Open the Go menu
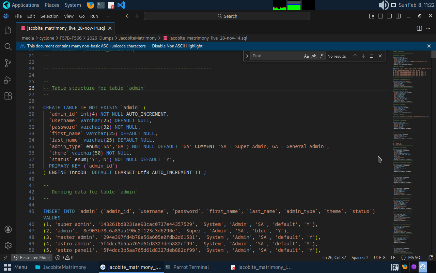This screenshot has width=436, height=273. 82,16
